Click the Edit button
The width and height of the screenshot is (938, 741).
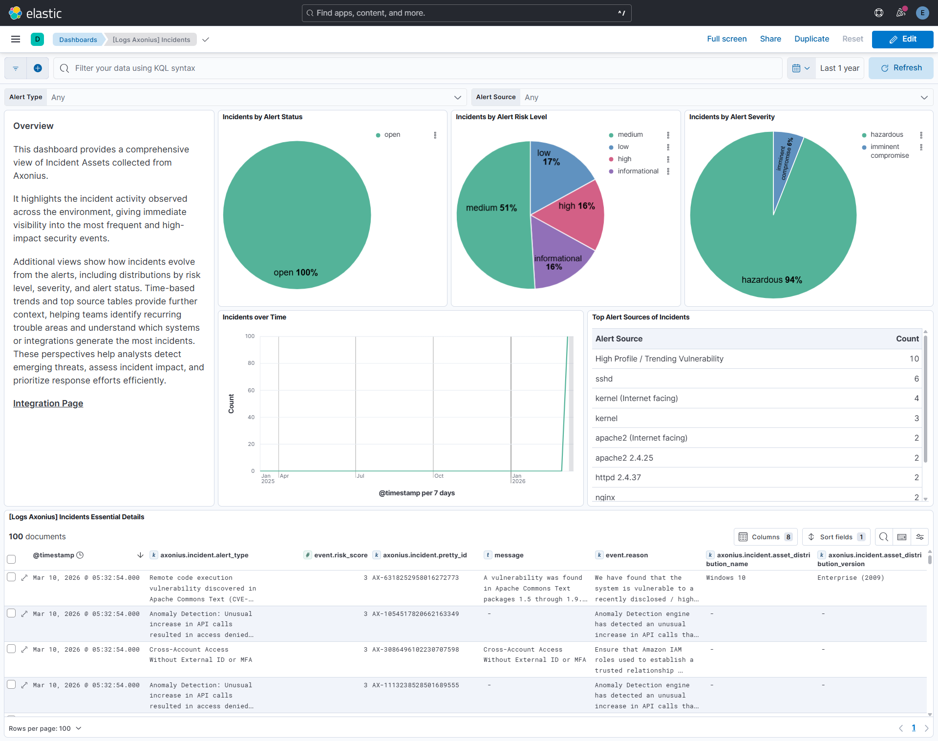tap(902, 39)
